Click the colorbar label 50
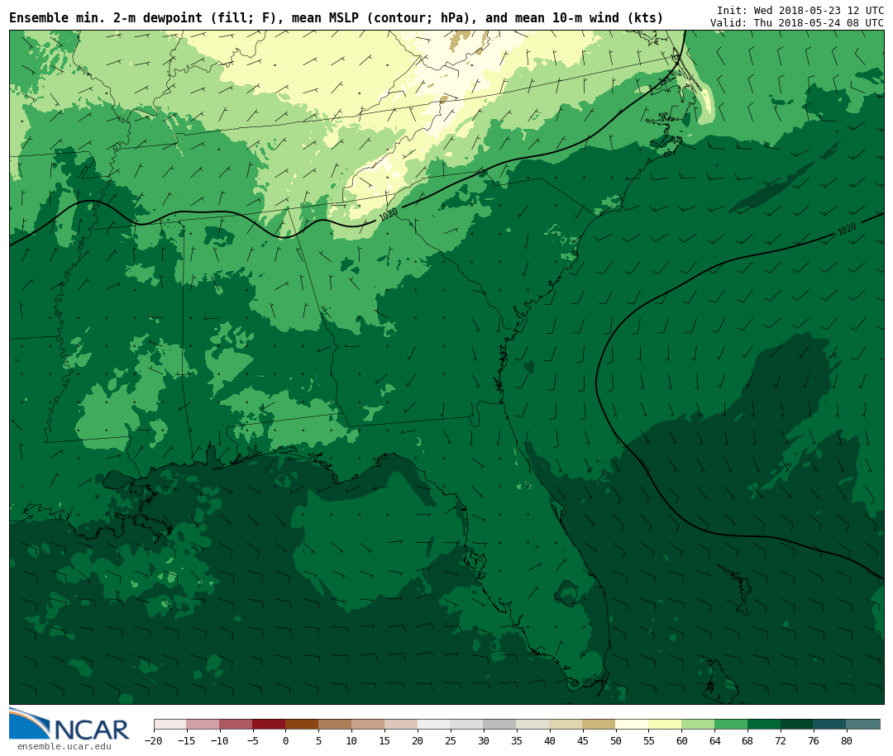Image resolution: width=893 pixels, height=756 pixels. 615,741
